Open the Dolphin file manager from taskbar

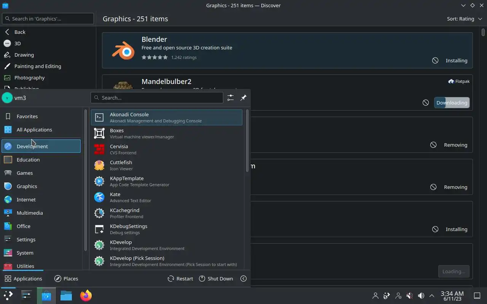[x=66, y=295]
